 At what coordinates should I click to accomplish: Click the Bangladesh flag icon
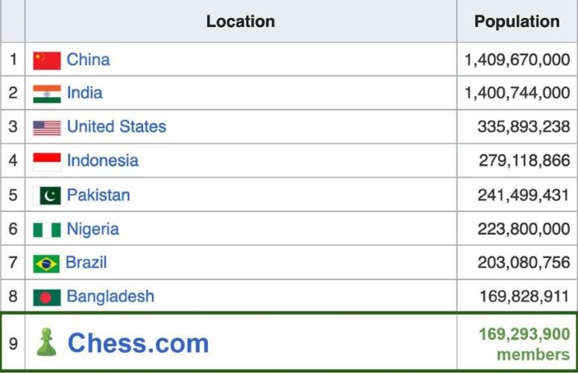click(46, 297)
